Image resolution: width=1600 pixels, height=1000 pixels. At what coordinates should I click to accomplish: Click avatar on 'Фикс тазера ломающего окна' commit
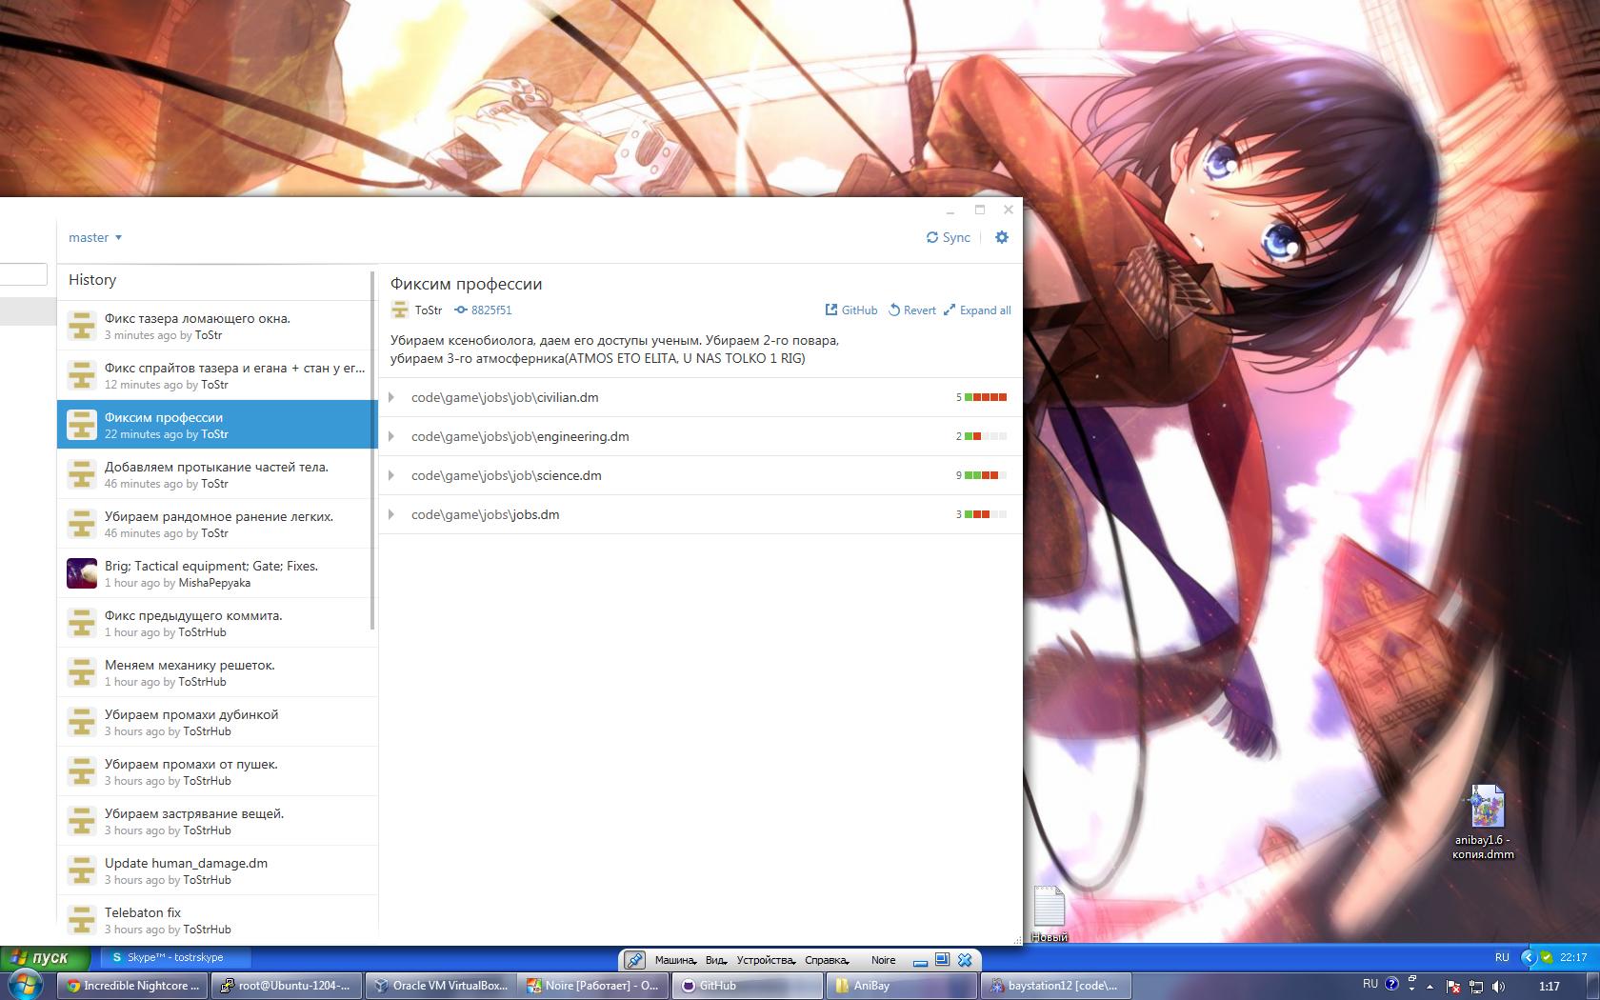pos(82,326)
